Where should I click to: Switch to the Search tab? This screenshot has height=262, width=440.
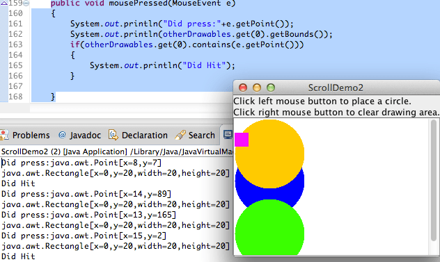201,135
